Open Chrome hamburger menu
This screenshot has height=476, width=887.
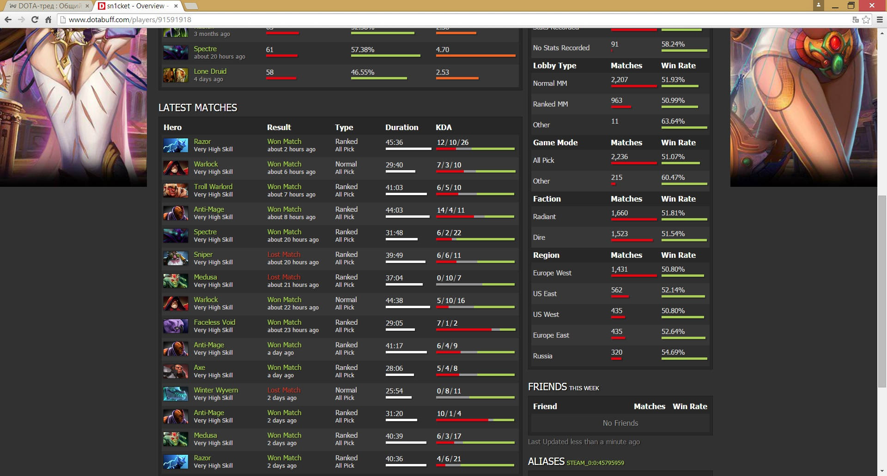tap(880, 20)
